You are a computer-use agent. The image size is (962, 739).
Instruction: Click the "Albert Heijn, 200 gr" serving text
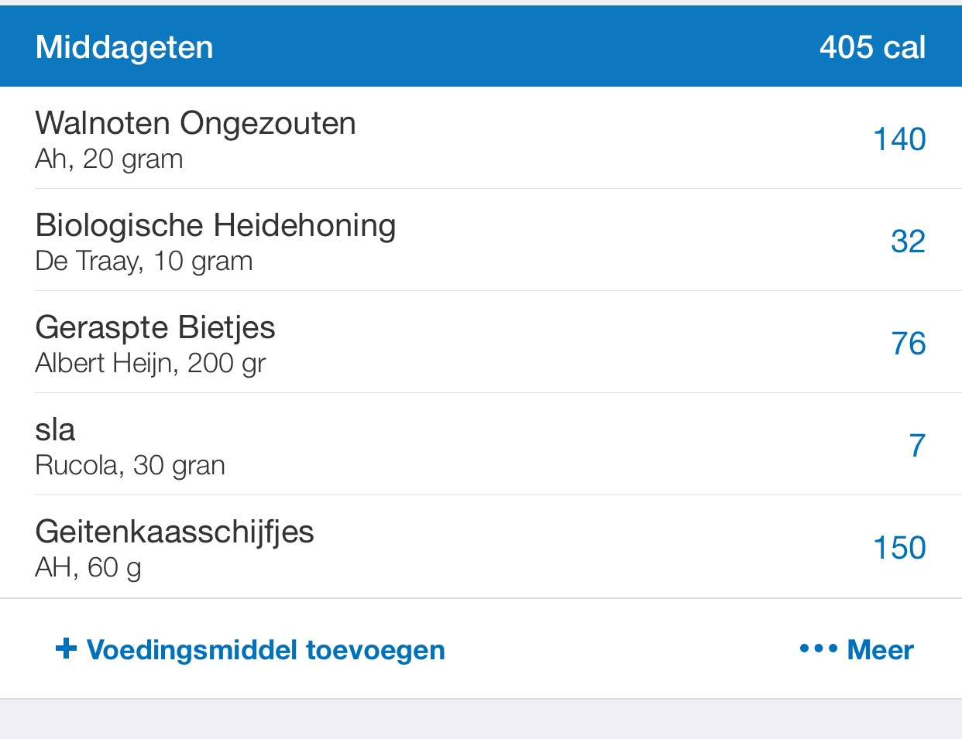(150, 364)
